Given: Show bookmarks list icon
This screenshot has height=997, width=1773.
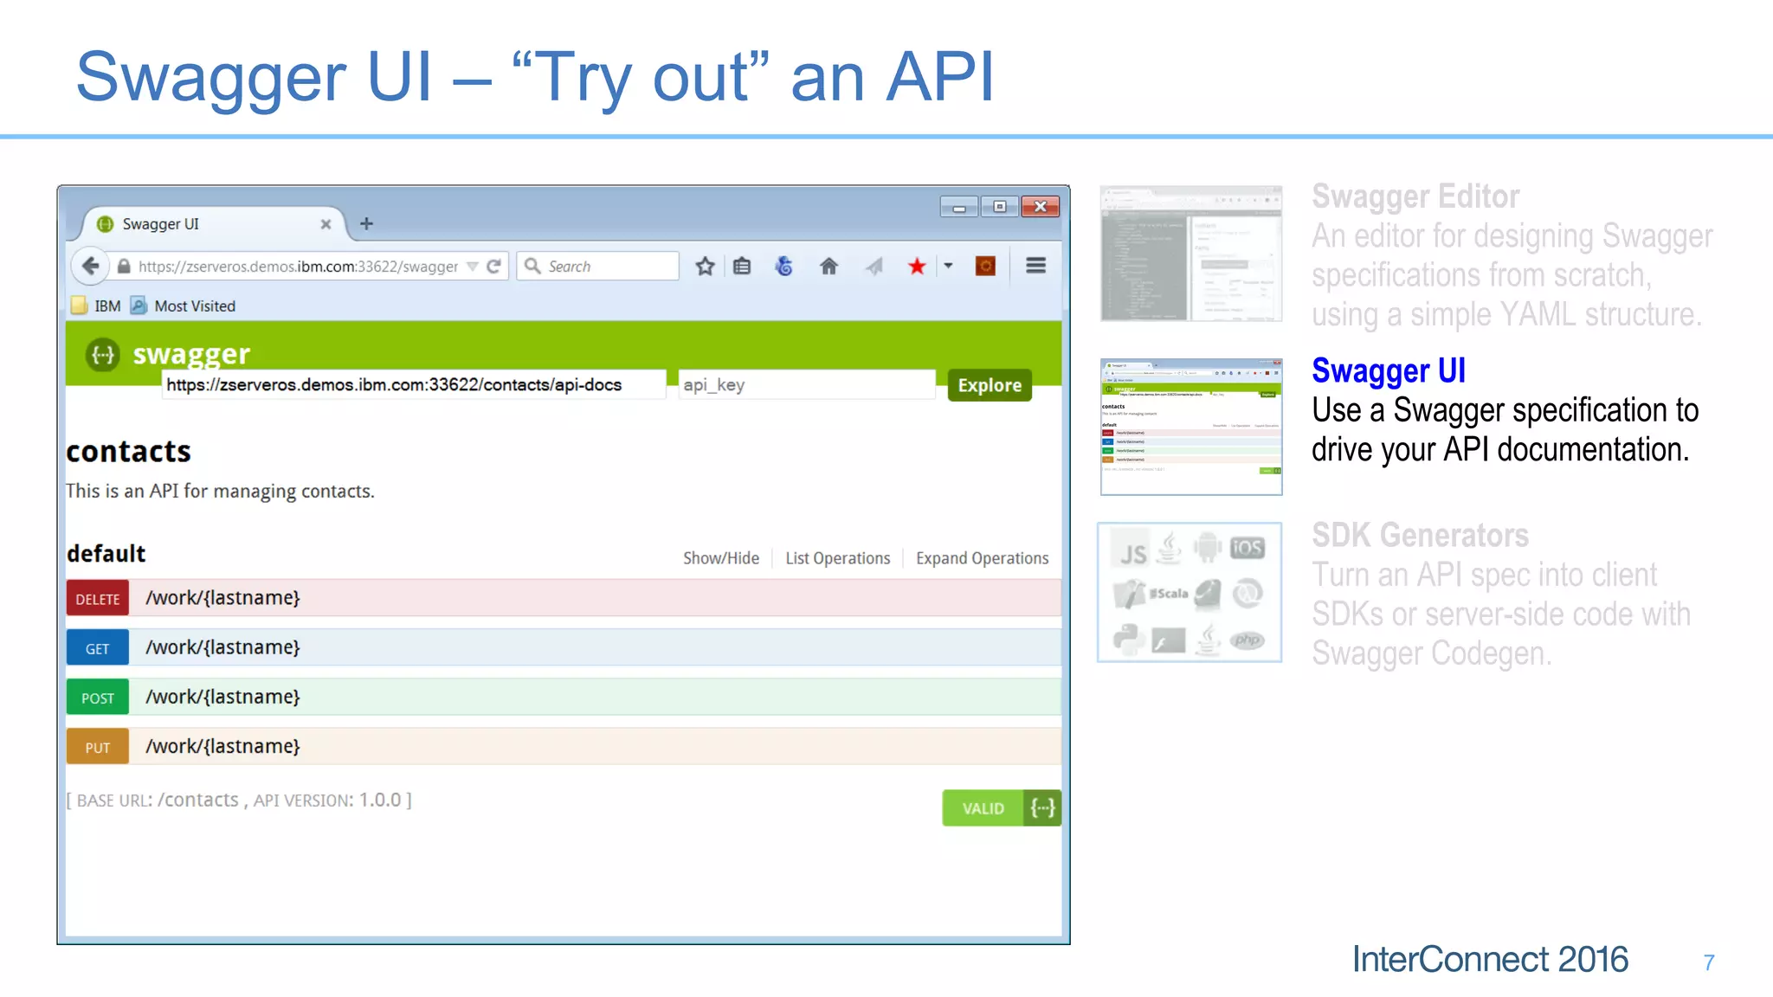Looking at the screenshot, I should click(x=742, y=266).
